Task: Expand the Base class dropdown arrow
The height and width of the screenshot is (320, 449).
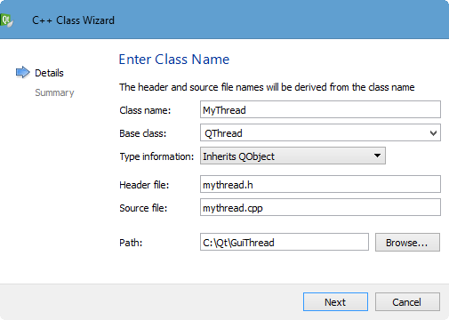Action: [x=433, y=133]
